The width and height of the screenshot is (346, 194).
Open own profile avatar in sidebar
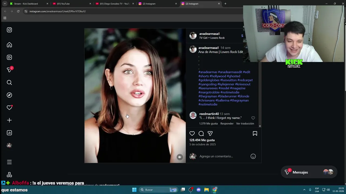pos(9,145)
